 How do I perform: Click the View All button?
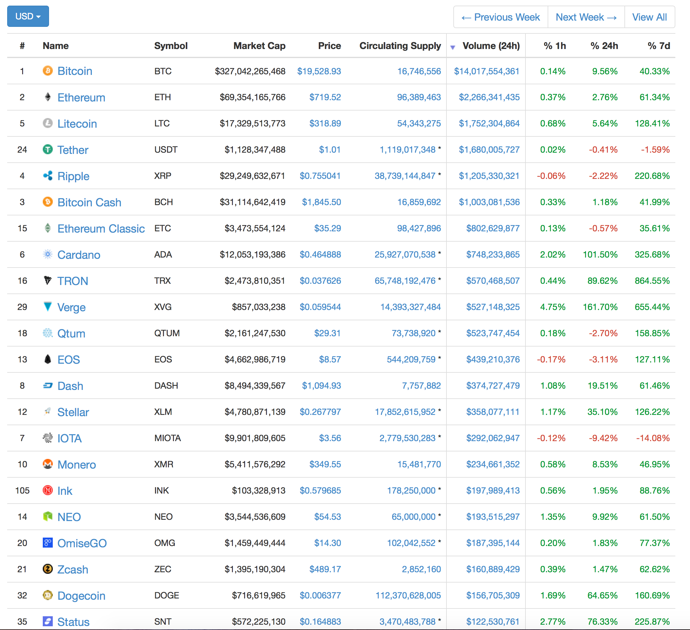pos(650,17)
